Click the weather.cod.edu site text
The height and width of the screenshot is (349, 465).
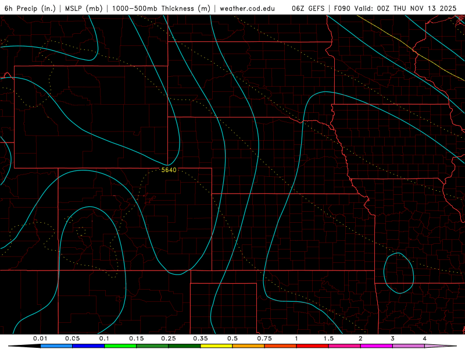point(247,8)
